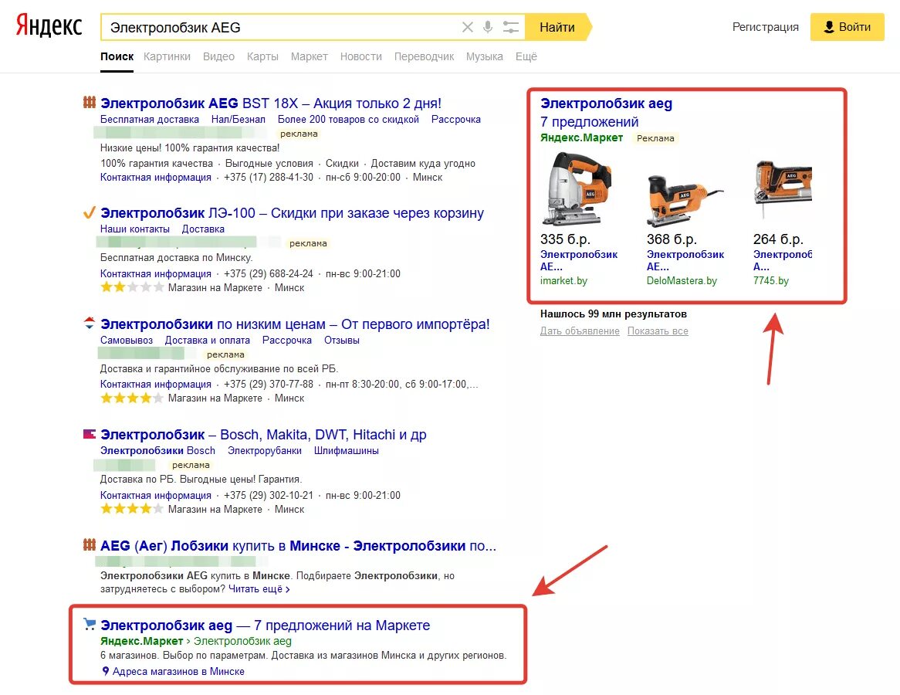Switch to the Музыка tab
Screen dimensions: 900x695
point(485,56)
